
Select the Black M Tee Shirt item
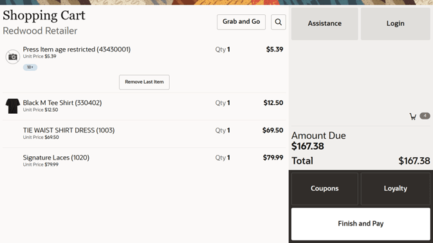tap(144, 106)
